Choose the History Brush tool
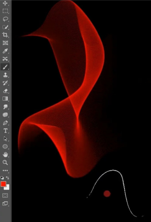 (5, 83)
